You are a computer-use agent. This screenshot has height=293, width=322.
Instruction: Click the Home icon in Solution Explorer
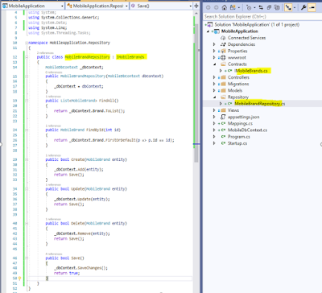pos(225,7)
